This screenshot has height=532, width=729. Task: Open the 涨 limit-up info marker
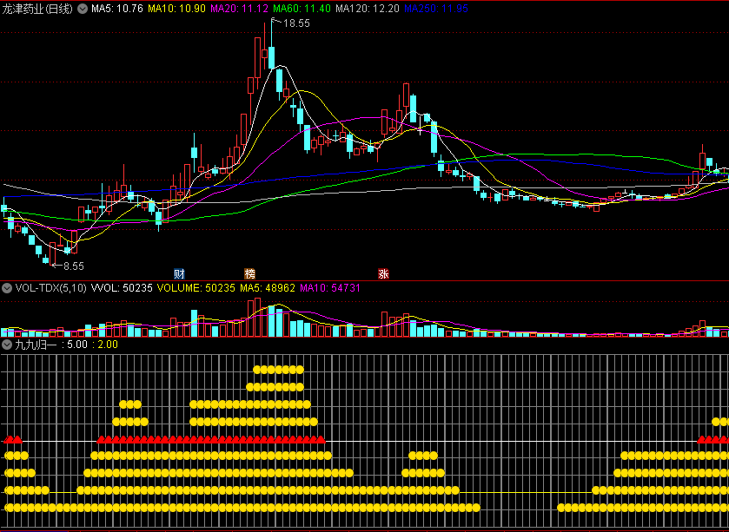(x=383, y=273)
